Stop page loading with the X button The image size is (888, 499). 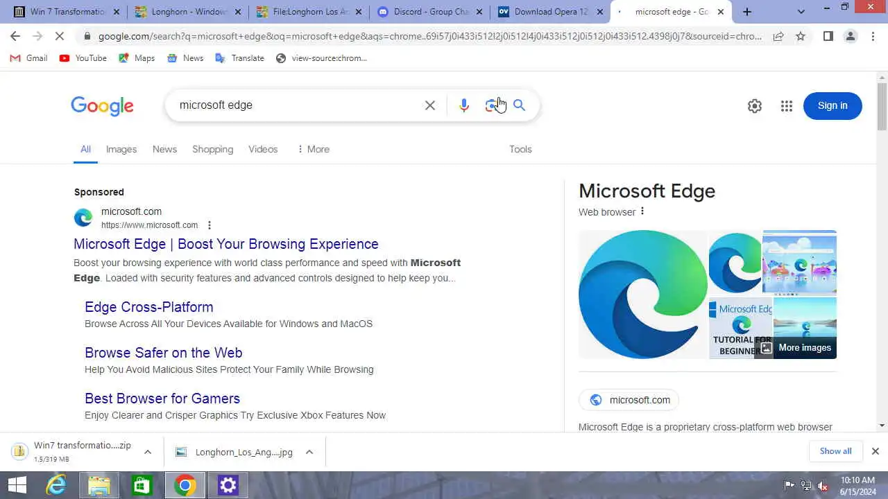60,37
